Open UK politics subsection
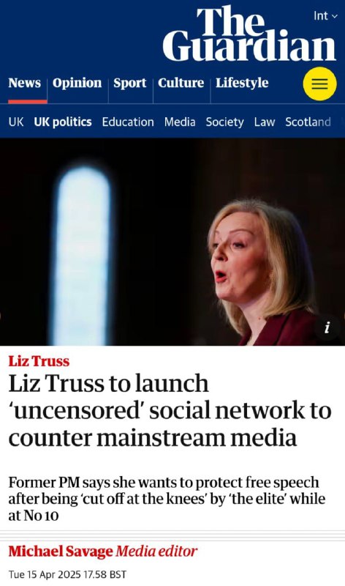345x586 pixels. pos(63,122)
